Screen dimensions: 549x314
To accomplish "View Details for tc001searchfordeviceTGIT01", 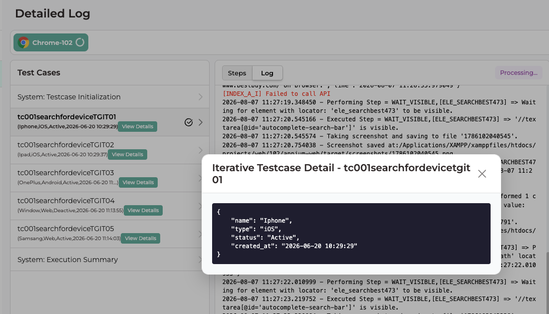I will pos(137,126).
